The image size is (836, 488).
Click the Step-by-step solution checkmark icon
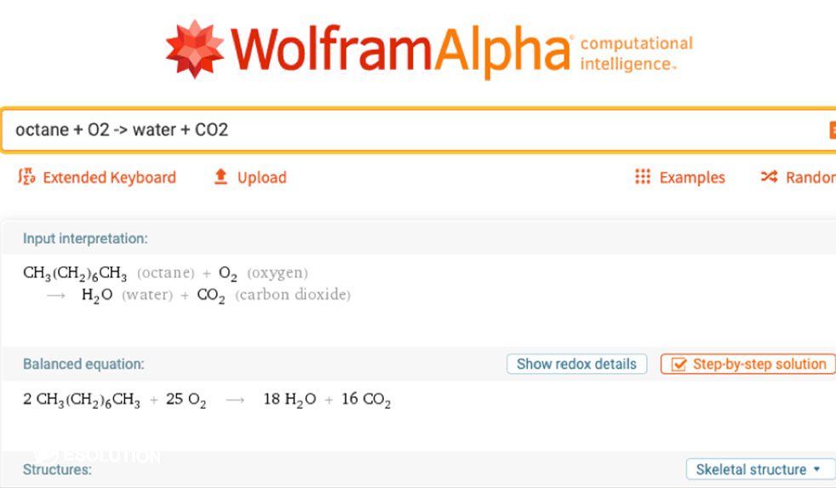pyautogui.click(x=679, y=365)
